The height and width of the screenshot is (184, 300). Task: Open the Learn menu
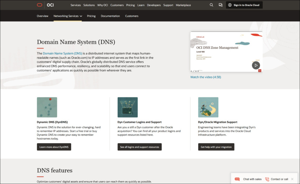(141, 5)
